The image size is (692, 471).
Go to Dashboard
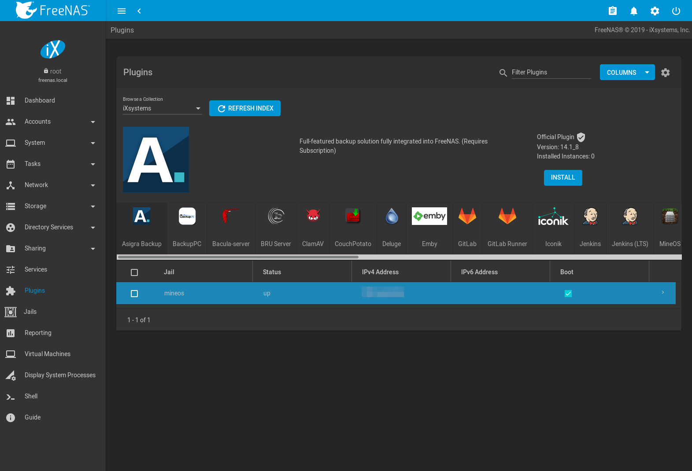pyautogui.click(x=53, y=100)
